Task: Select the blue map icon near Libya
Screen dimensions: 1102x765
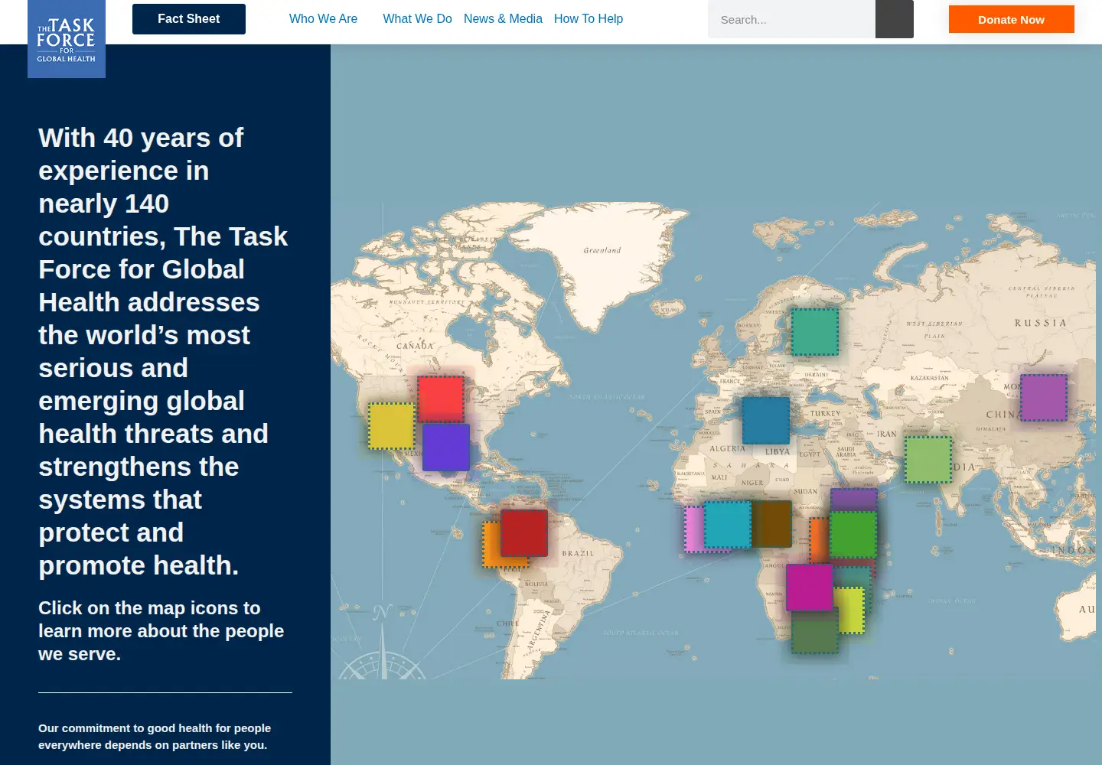Action: pyautogui.click(x=766, y=420)
